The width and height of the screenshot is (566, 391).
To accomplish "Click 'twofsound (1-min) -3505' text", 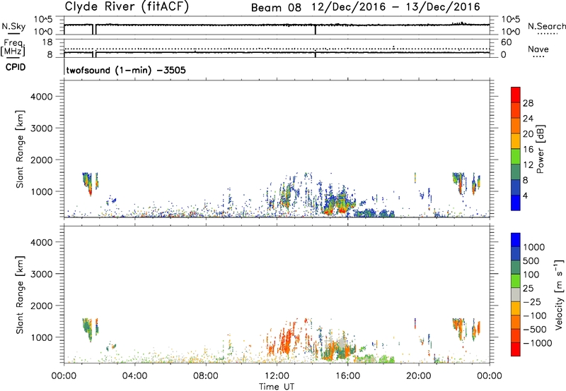I will tap(126, 70).
